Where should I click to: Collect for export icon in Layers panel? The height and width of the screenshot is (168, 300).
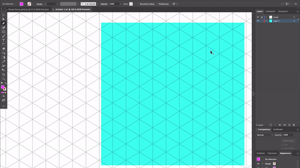coord(270,125)
